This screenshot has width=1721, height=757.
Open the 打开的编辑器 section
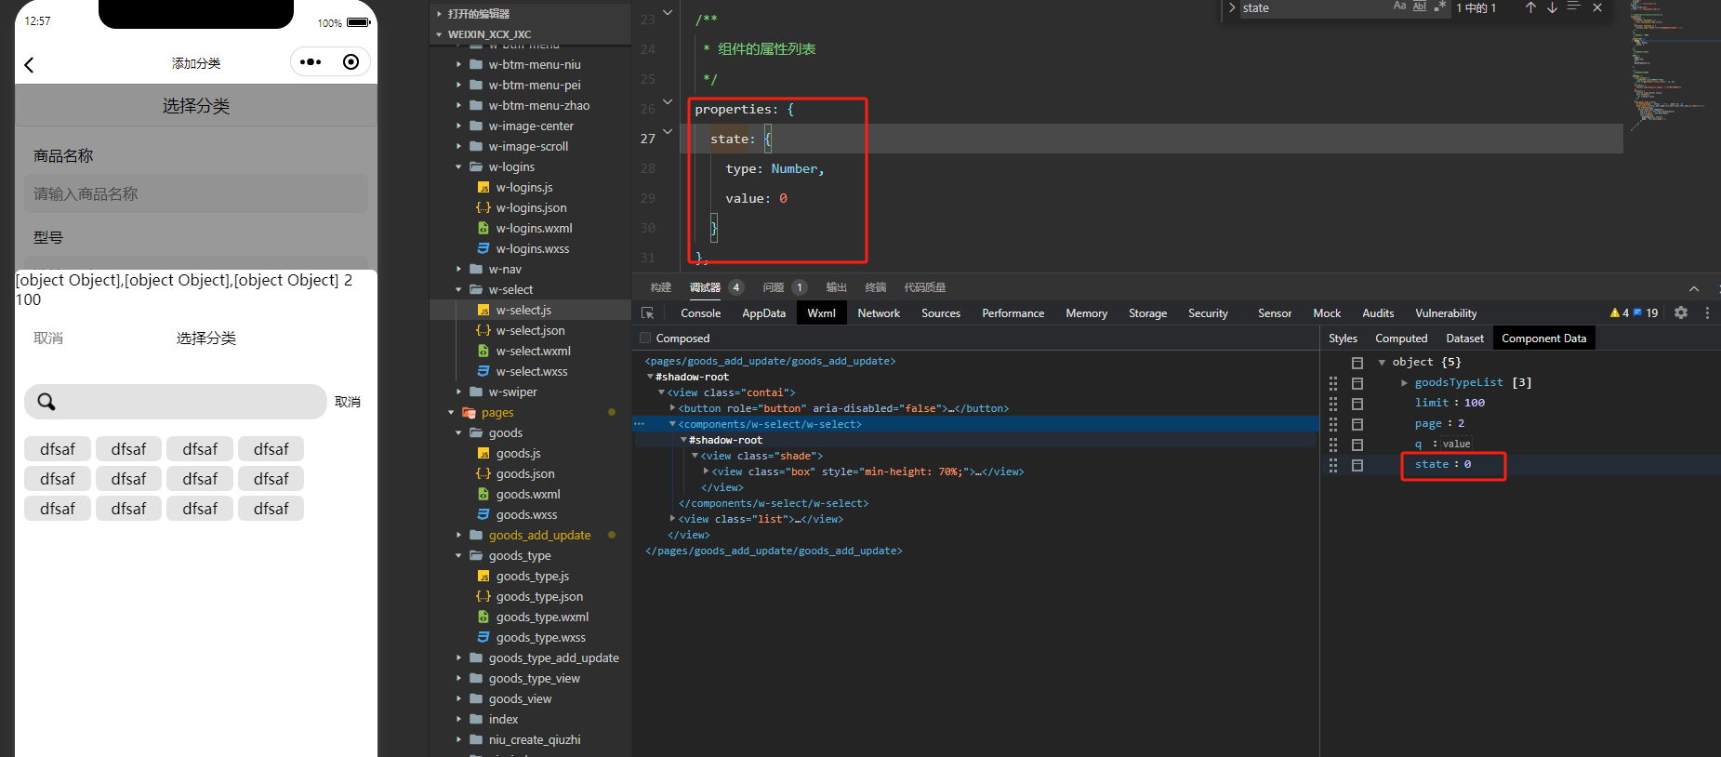click(x=478, y=14)
